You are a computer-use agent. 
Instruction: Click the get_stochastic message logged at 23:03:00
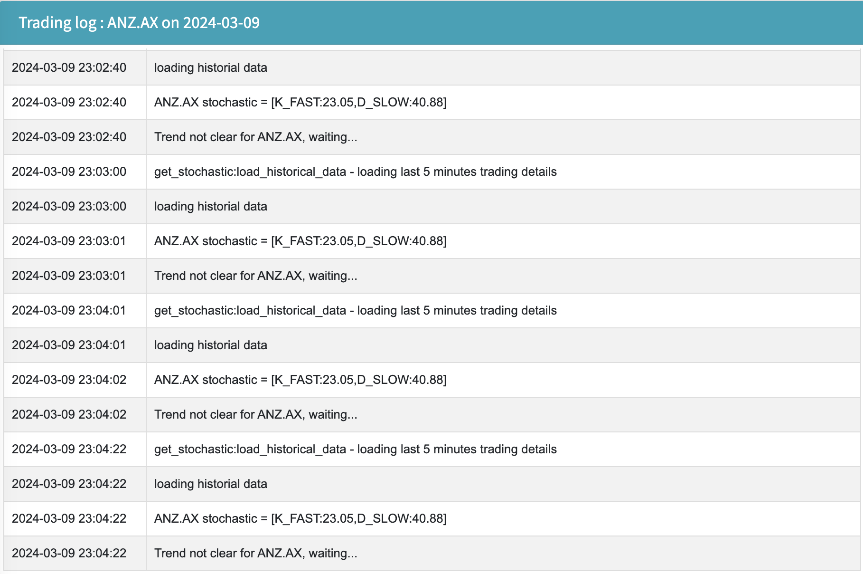(355, 172)
